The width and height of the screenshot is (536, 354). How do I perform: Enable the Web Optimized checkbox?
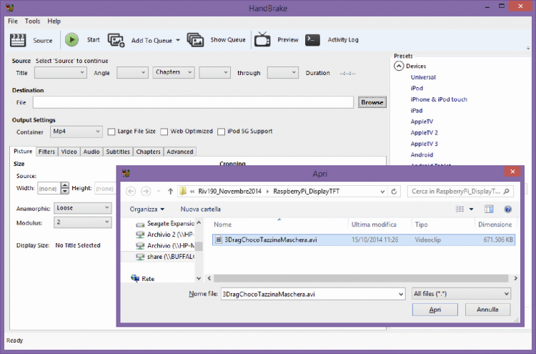coord(164,132)
